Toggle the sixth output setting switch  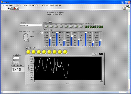click(x=71, y=26)
